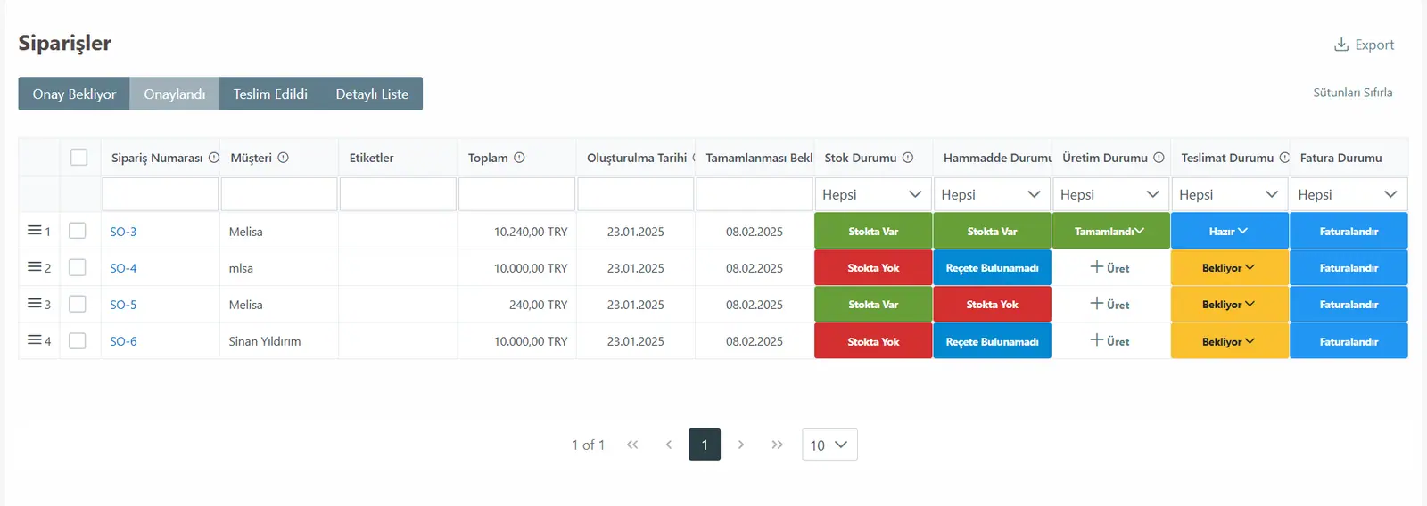Click Sütunları Sıfırla link
The width and height of the screenshot is (1427, 506).
click(x=1352, y=93)
